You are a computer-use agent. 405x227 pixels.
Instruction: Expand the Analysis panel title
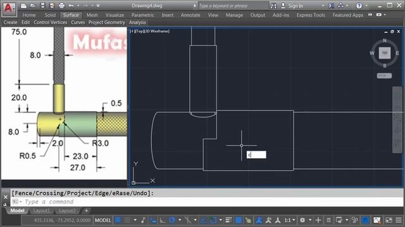(137, 23)
